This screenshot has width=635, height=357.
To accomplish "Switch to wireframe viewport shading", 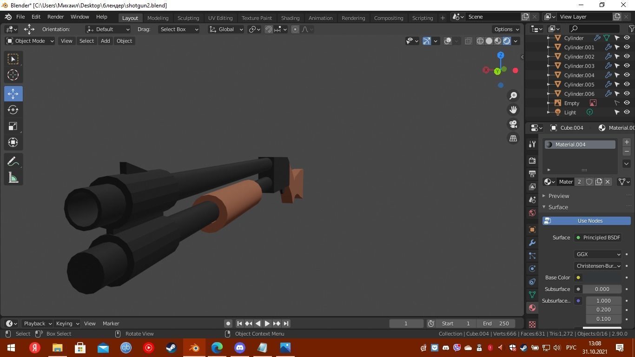I will (x=480, y=41).
